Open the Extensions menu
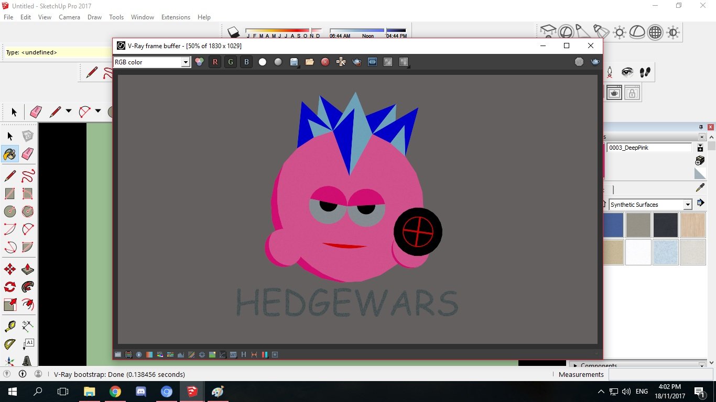Image resolution: width=716 pixels, height=402 pixels. pyautogui.click(x=176, y=17)
